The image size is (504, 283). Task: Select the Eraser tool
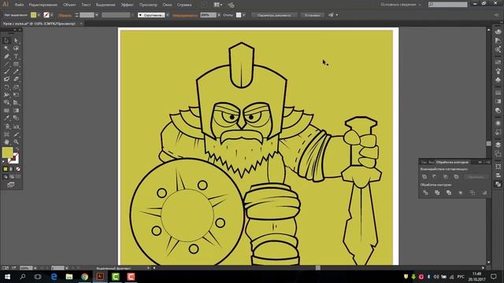[x=16, y=79]
